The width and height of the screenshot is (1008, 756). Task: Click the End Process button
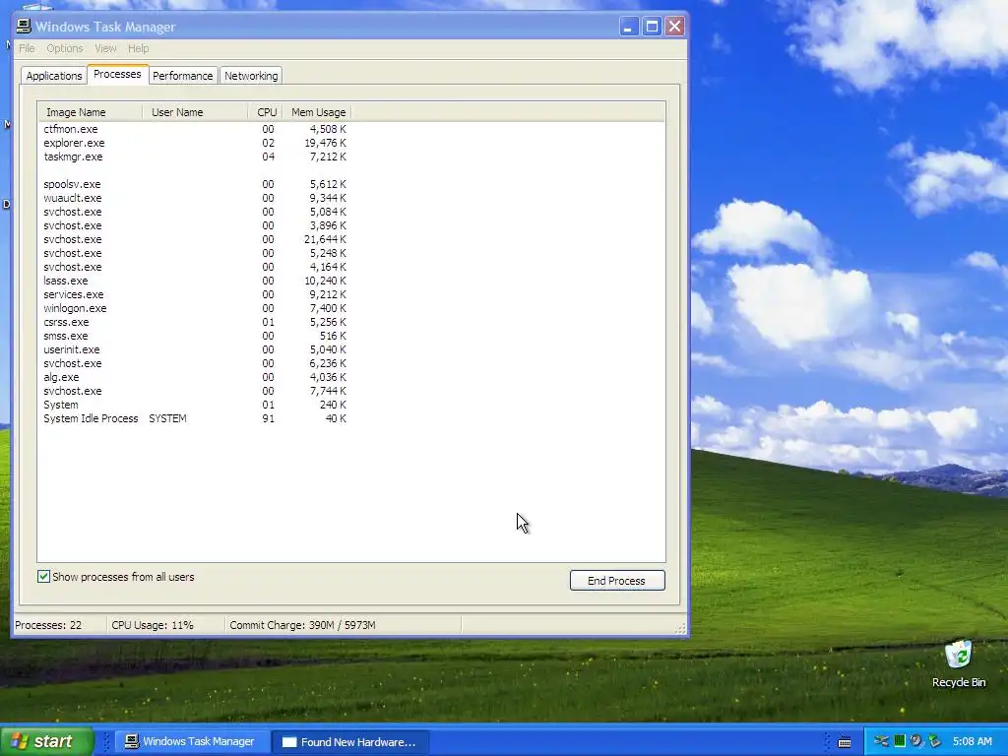click(x=617, y=581)
